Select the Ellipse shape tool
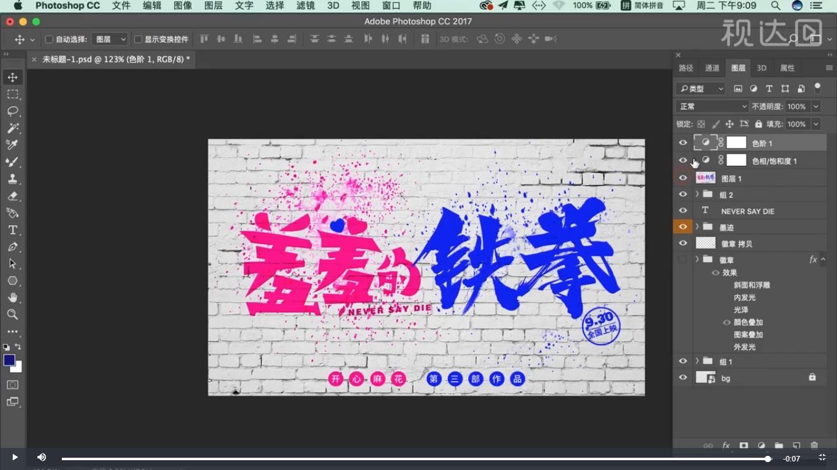This screenshot has height=470, width=837. pyautogui.click(x=12, y=281)
